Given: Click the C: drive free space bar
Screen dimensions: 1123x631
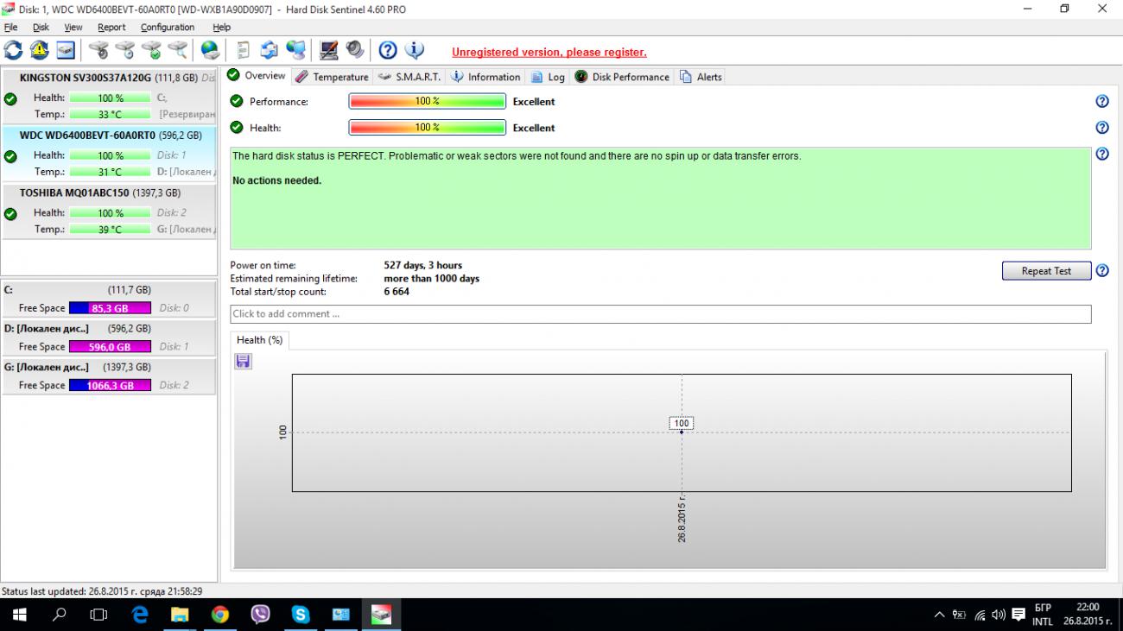Looking at the screenshot, I should pos(110,308).
